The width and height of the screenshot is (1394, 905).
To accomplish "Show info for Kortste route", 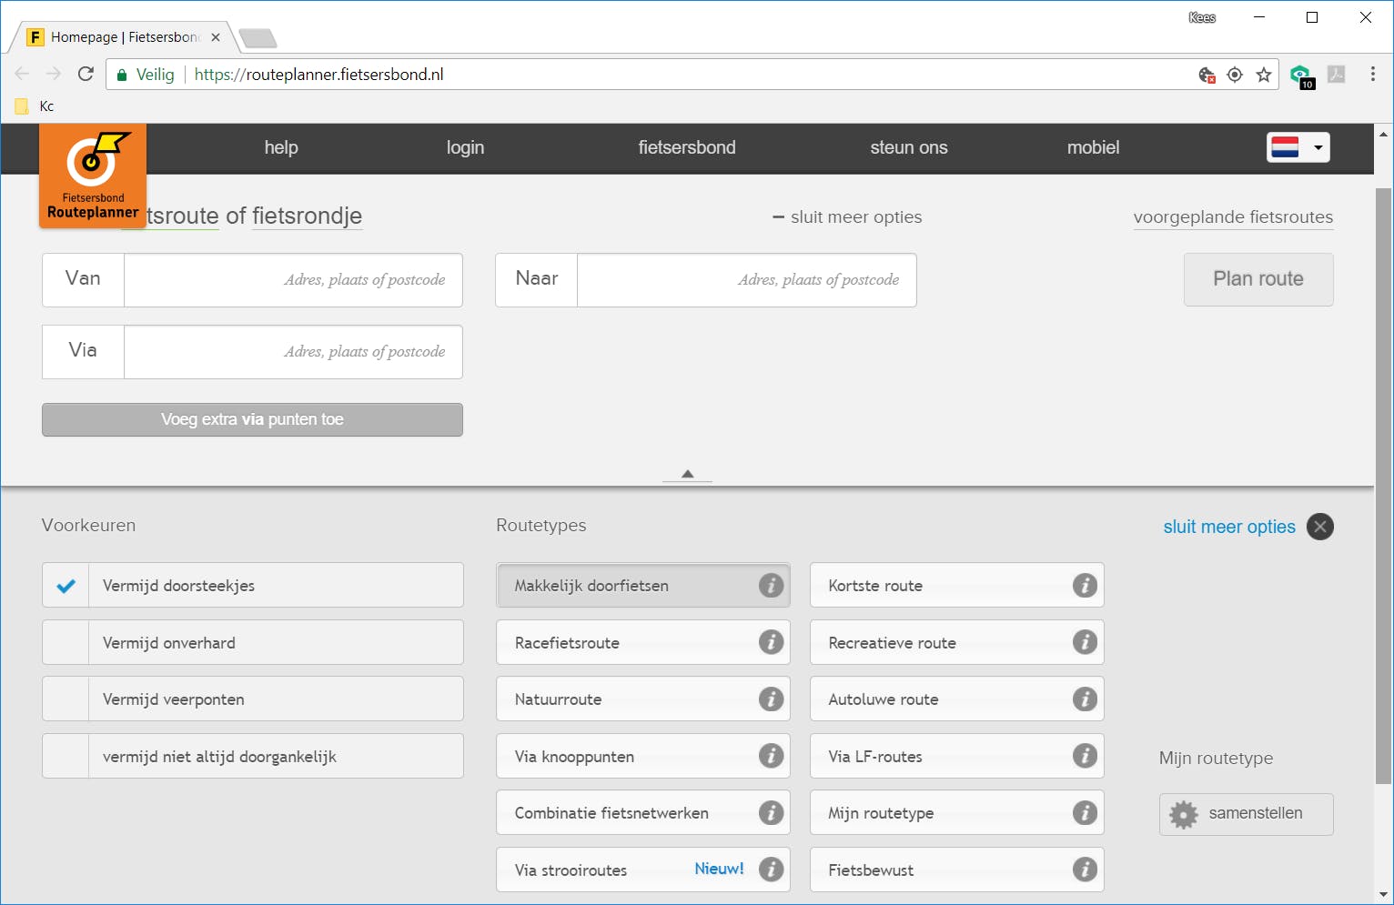I will coord(1084,586).
